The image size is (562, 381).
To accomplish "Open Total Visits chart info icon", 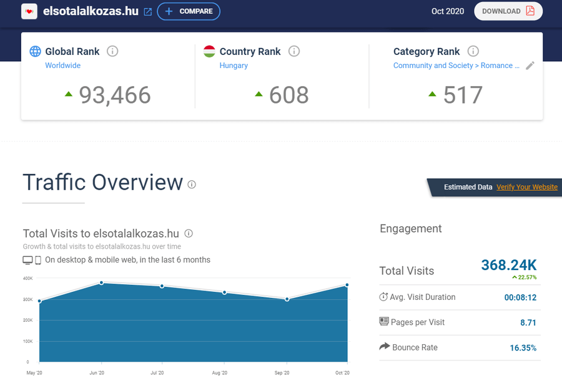I will (189, 233).
